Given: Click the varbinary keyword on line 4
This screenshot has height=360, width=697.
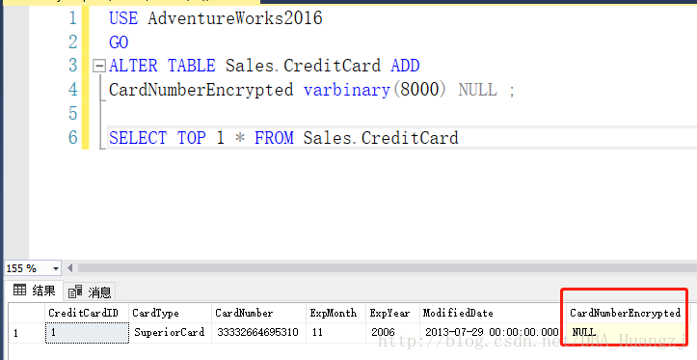Looking at the screenshot, I should (347, 90).
